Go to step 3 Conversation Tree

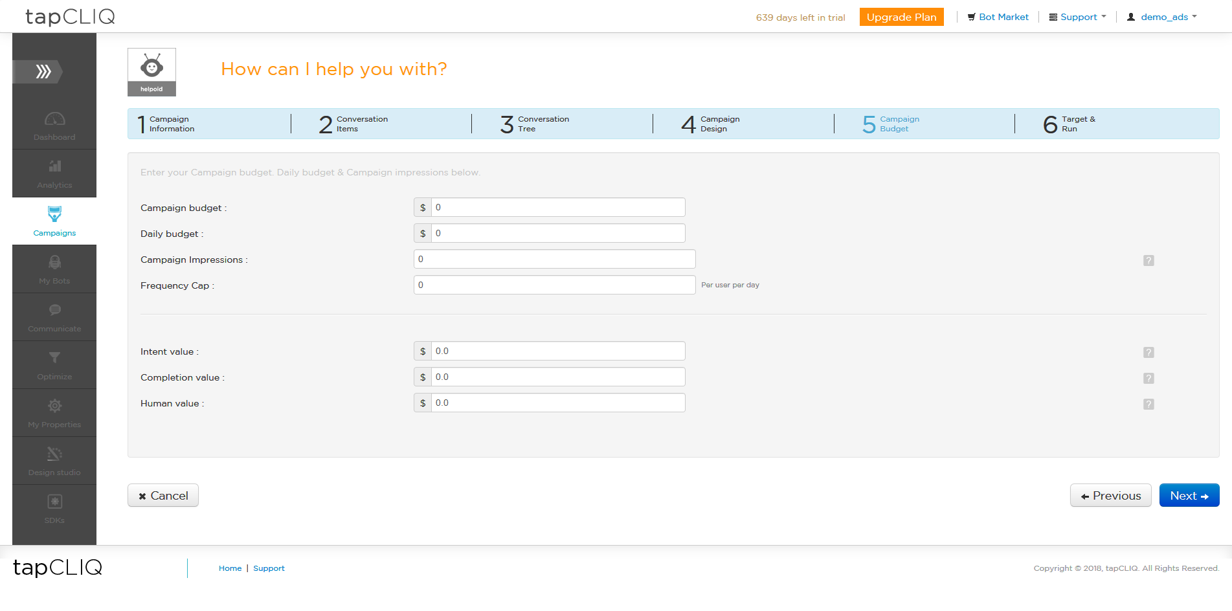[x=535, y=124]
